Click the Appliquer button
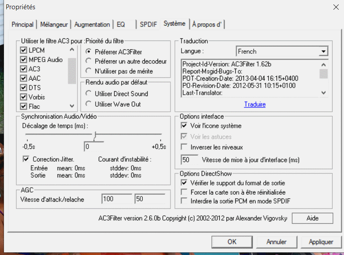This screenshot has width=344, height=255. click(321, 242)
